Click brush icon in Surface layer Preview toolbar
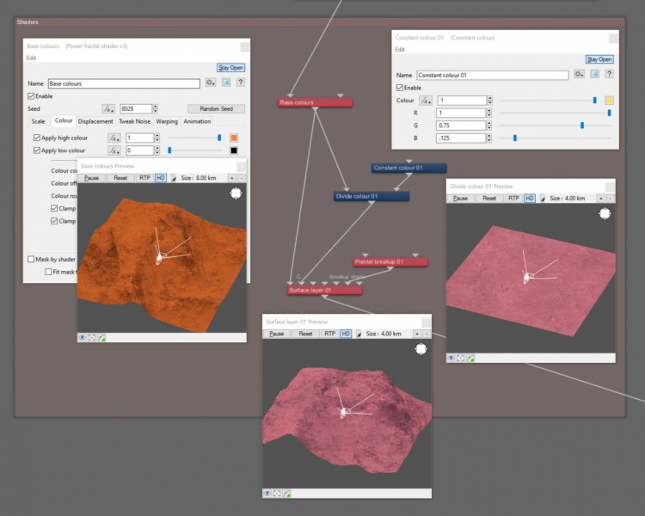The width and height of the screenshot is (645, 516). point(359,334)
